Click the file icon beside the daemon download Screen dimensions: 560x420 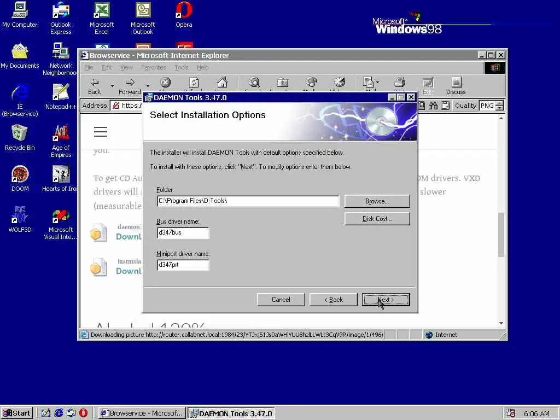(x=98, y=233)
